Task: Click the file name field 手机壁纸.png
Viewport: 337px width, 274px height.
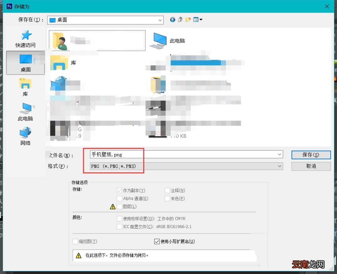Action: pyautogui.click(x=186, y=154)
